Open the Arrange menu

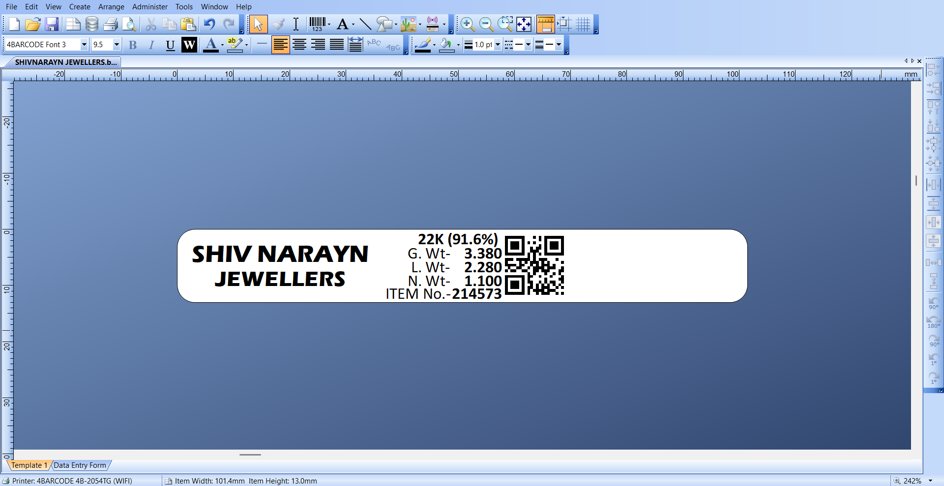point(111,7)
